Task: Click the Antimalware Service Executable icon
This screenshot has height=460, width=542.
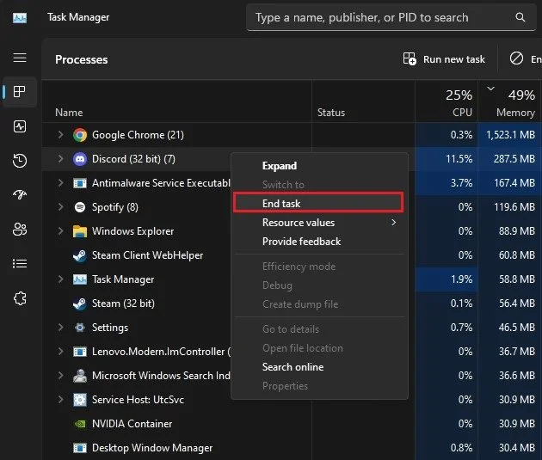Action: (x=80, y=183)
